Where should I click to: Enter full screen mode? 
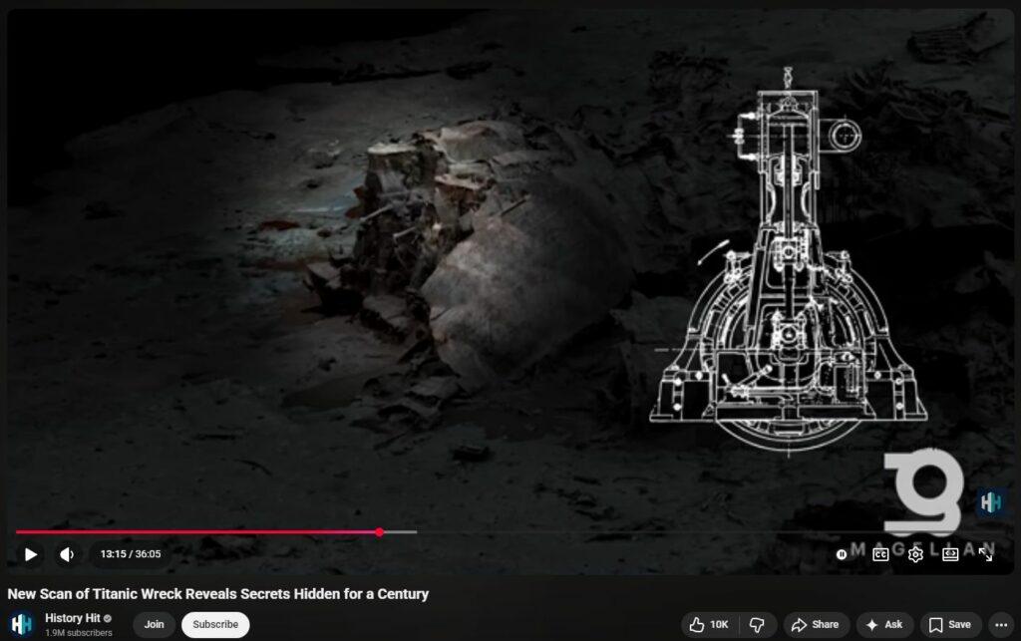click(x=985, y=554)
